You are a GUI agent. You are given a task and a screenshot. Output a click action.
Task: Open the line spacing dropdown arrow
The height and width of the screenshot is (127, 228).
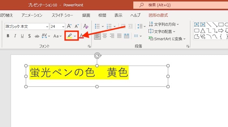point(145,26)
